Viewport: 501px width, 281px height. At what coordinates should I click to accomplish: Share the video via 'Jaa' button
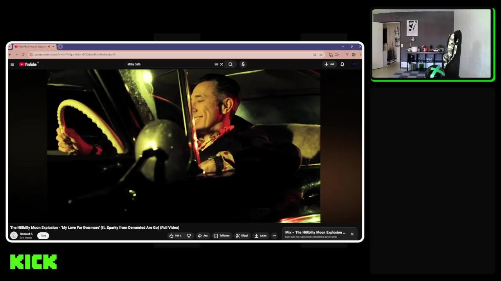[203, 236]
